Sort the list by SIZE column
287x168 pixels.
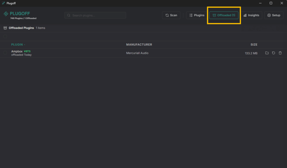pyautogui.click(x=254, y=45)
